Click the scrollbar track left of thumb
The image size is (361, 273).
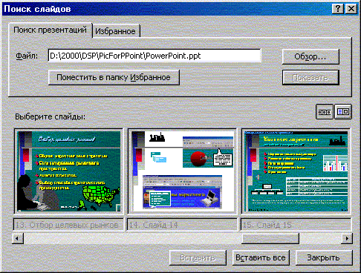[132, 239]
